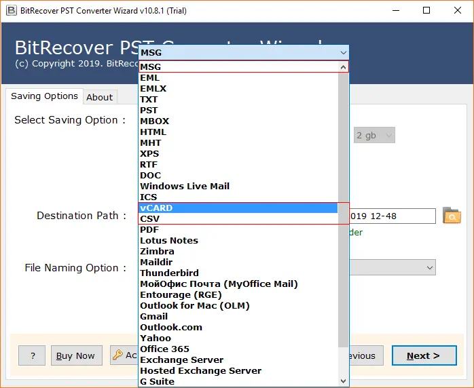Click the key icon on Activate button

coord(117,355)
